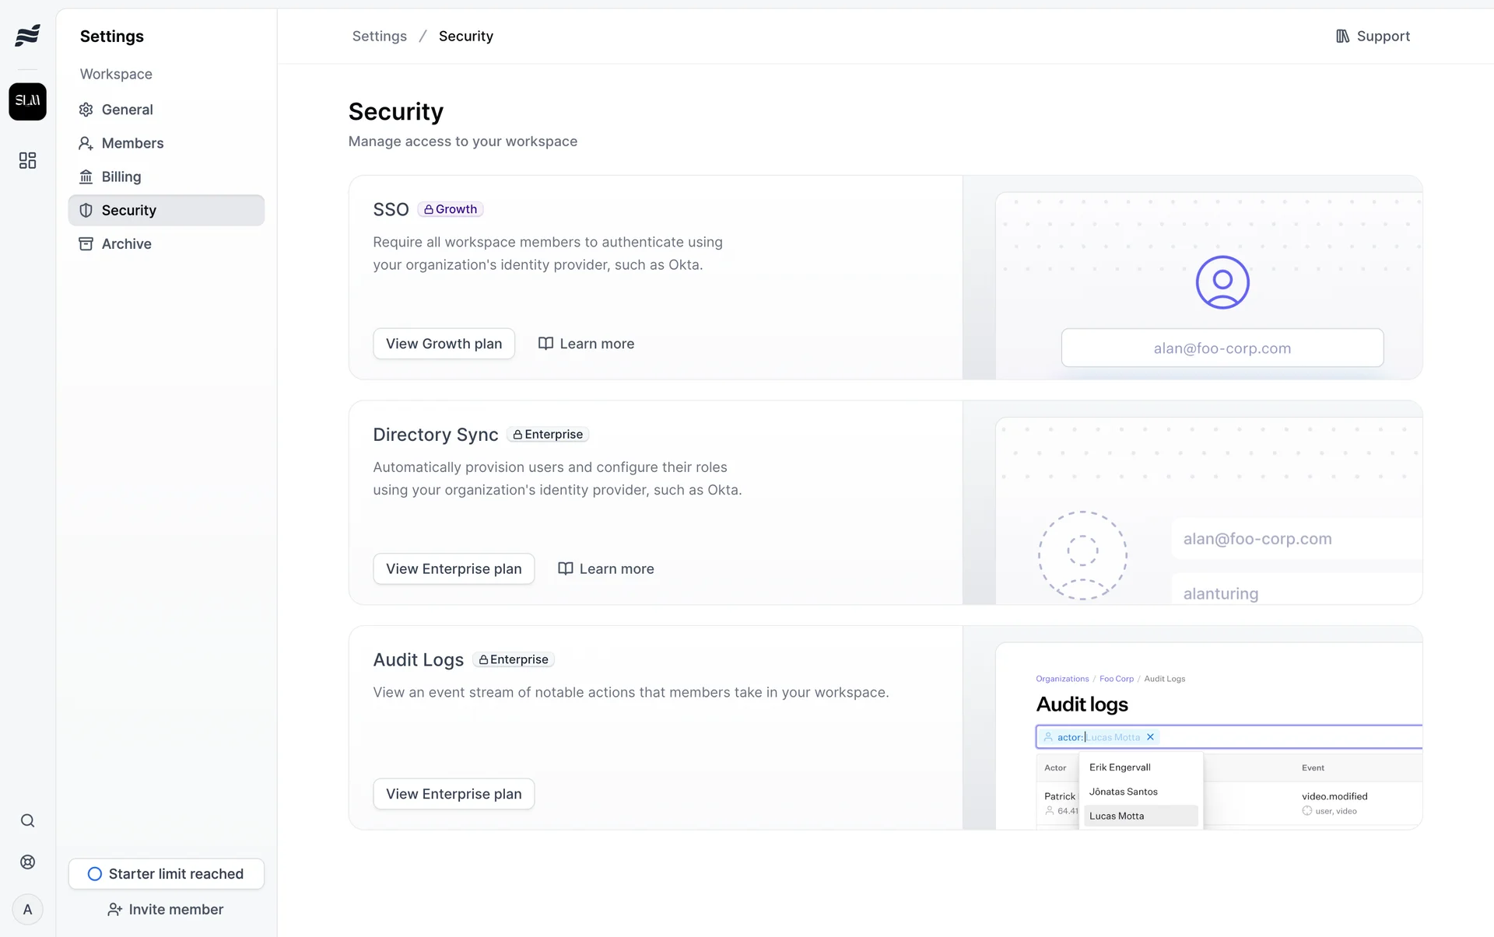Open SSO Learn more link
The height and width of the screenshot is (937, 1494).
(586, 344)
